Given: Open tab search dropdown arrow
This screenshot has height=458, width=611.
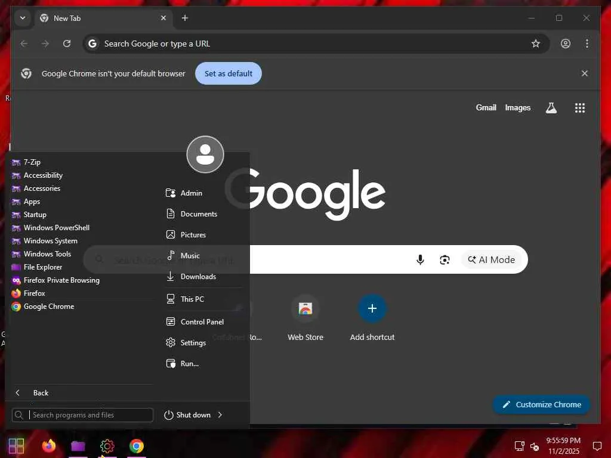Looking at the screenshot, I should (23, 18).
